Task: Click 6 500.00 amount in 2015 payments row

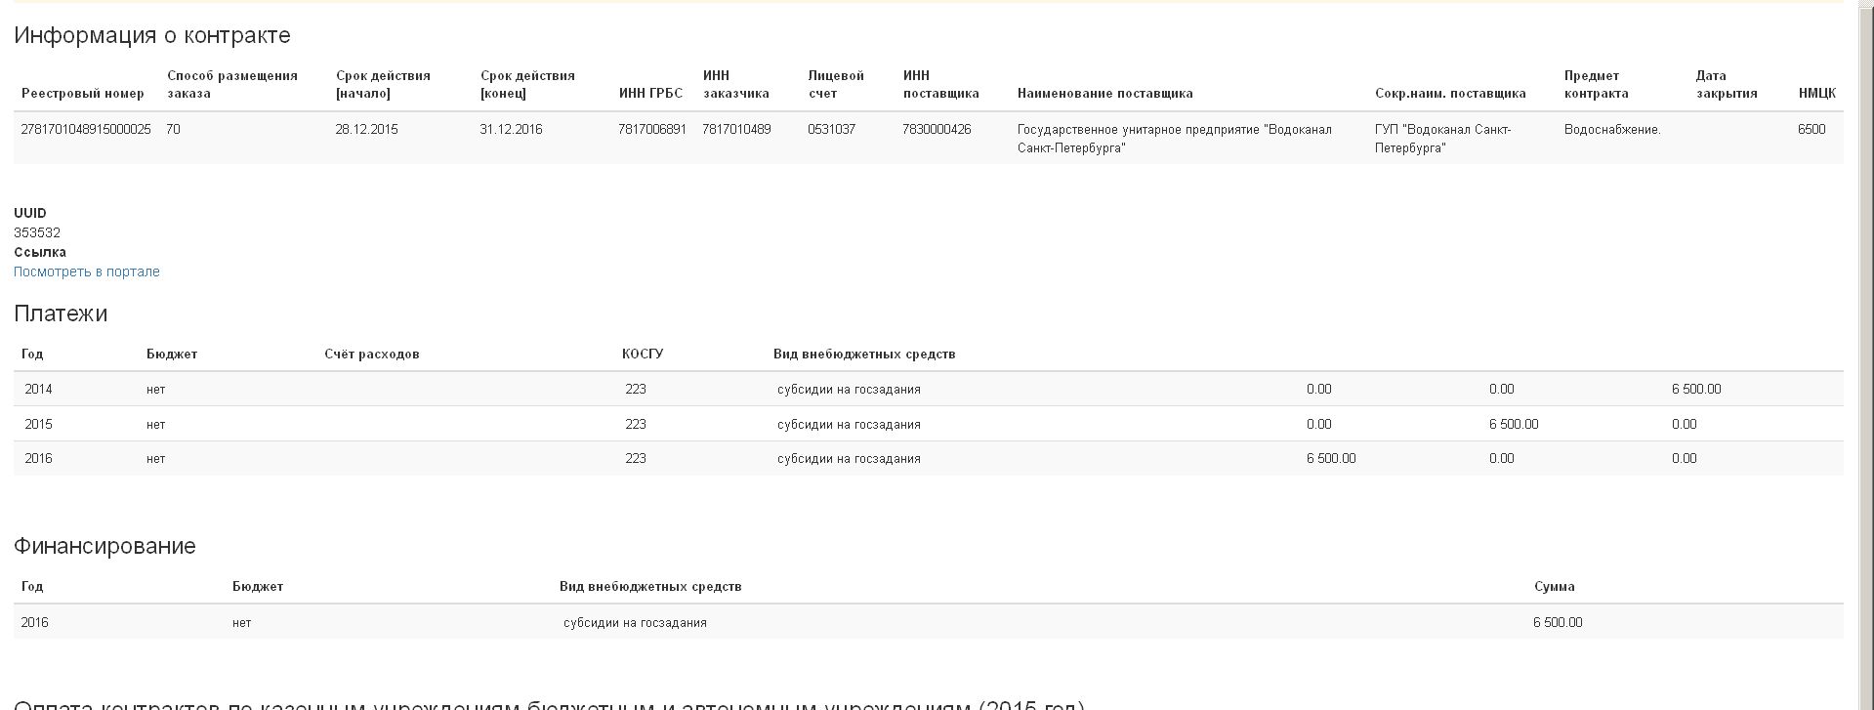Action: tap(1514, 424)
